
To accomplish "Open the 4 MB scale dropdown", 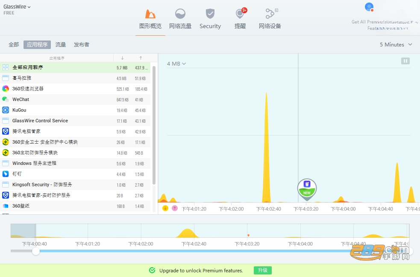I will 176,63.
